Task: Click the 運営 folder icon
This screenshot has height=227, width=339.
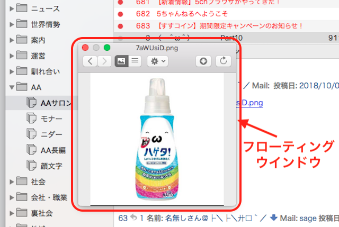Action: [22, 55]
